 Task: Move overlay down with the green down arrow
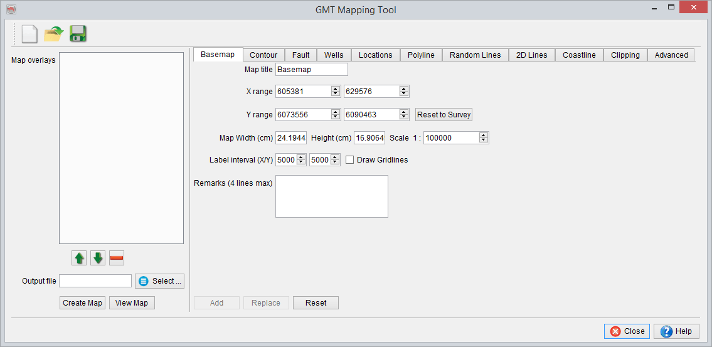(x=98, y=258)
